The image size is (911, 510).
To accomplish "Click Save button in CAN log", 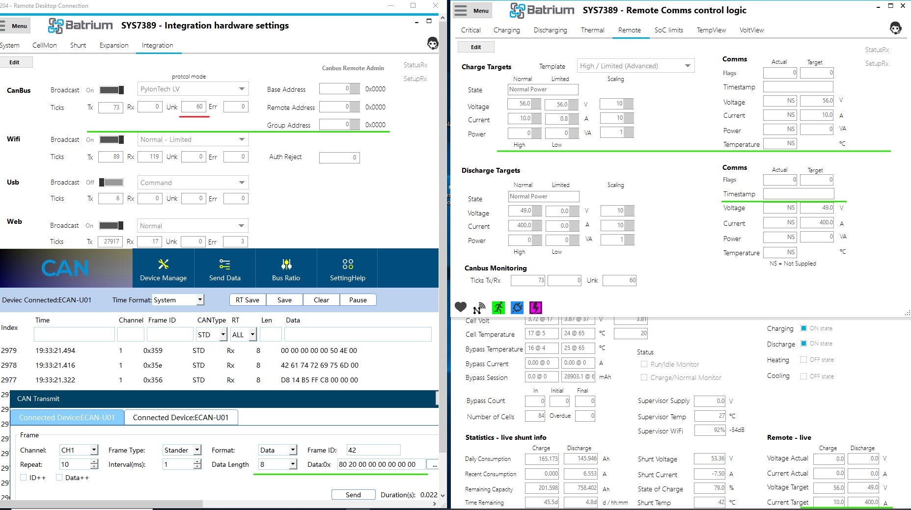I will (284, 300).
